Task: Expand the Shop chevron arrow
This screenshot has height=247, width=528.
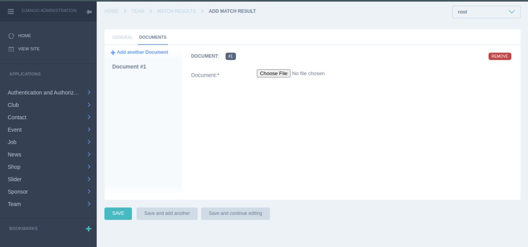Action: [89, 167]
